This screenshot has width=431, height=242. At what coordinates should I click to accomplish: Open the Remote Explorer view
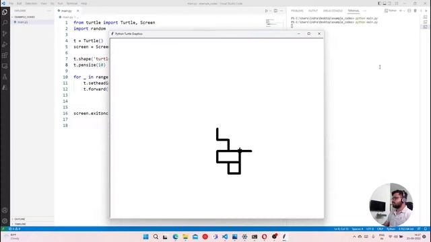[x=5, y=66]
